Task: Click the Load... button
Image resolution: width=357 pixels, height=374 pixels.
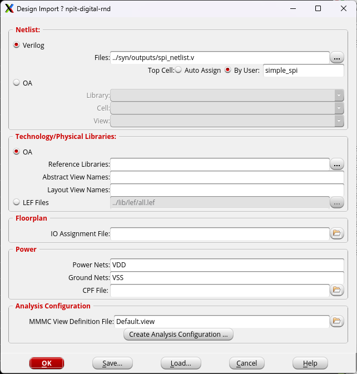Action: click(x=181, y=363)
